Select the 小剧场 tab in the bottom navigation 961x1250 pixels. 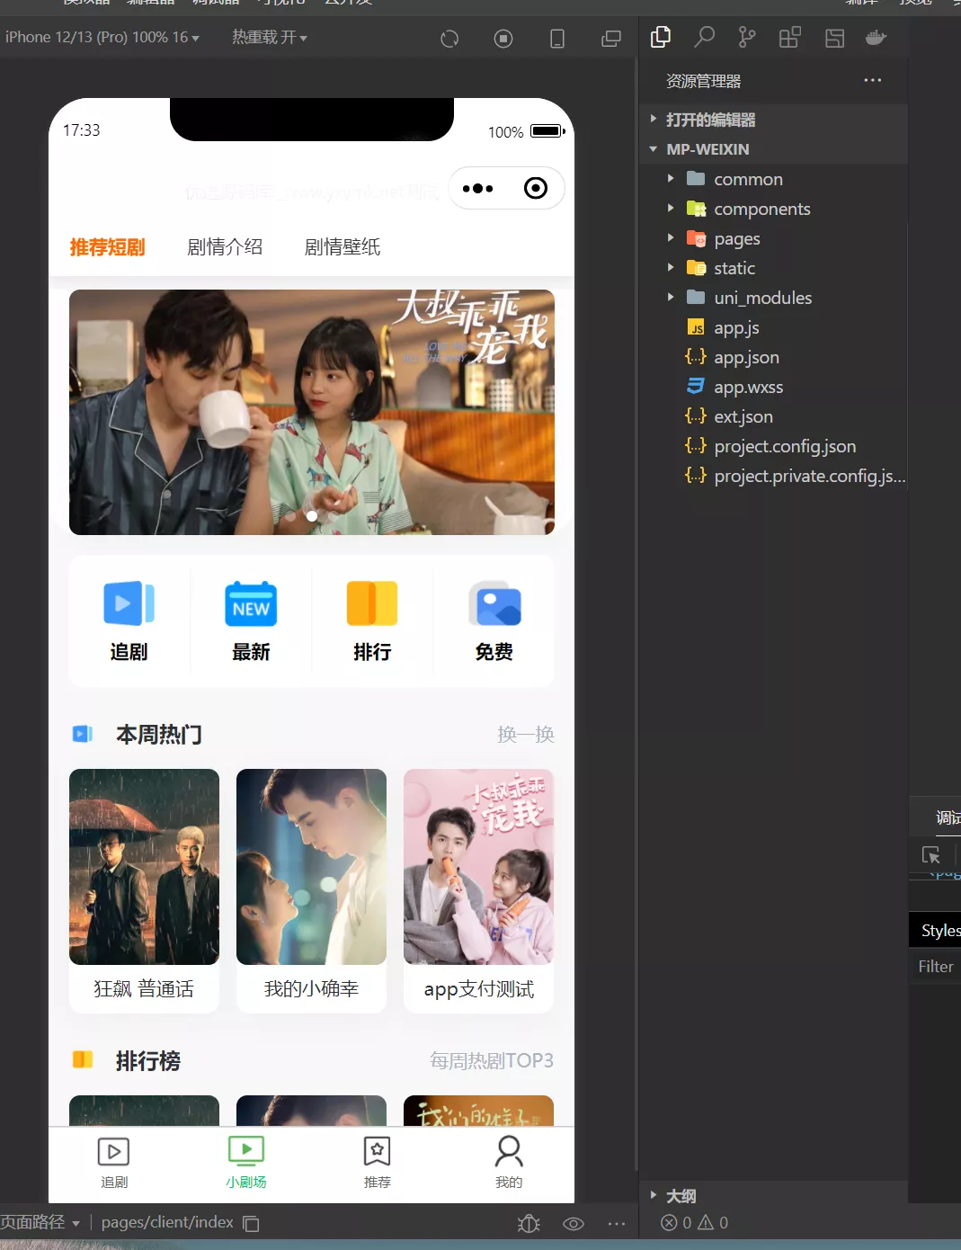pyautogui.click(x=246, y=1160)
